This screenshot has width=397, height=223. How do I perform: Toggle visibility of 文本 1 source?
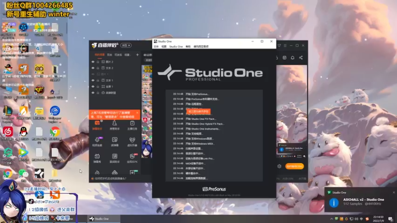tap(93, 80)
